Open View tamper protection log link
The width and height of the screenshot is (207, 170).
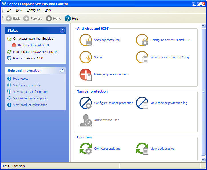click(169, 103)
